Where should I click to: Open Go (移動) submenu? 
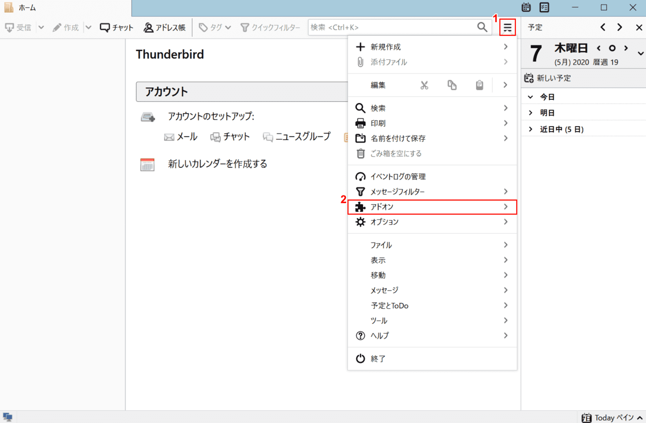(432, 275)
